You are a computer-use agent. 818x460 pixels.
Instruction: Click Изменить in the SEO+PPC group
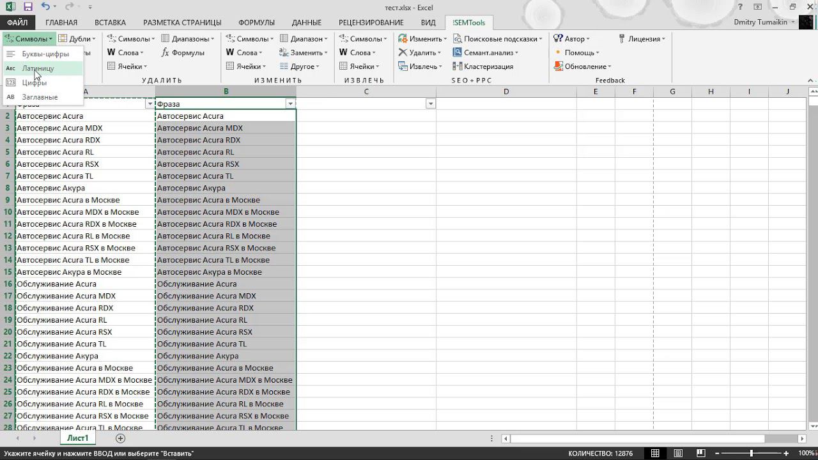coord(422,39)
